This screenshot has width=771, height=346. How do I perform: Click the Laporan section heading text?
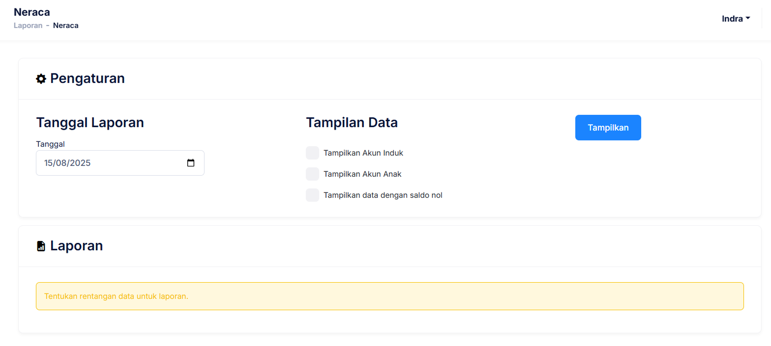point(76,246)
